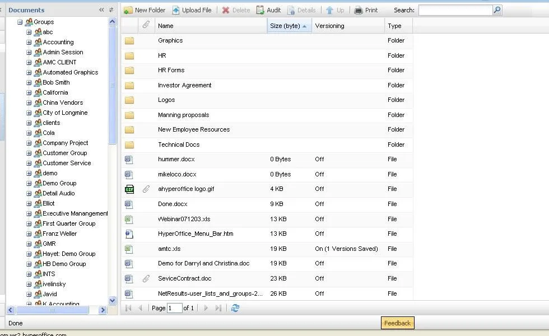
Task: Click paperclip icon on ahyperoffice logo.gif row
Action: (x=146, y=189)
